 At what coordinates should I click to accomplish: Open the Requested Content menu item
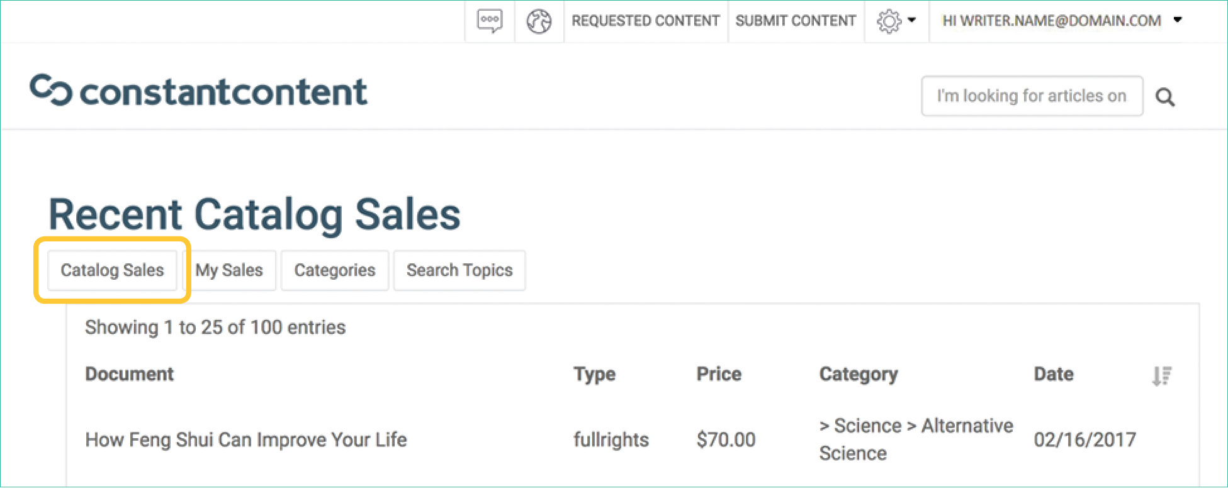pos(645,21)
